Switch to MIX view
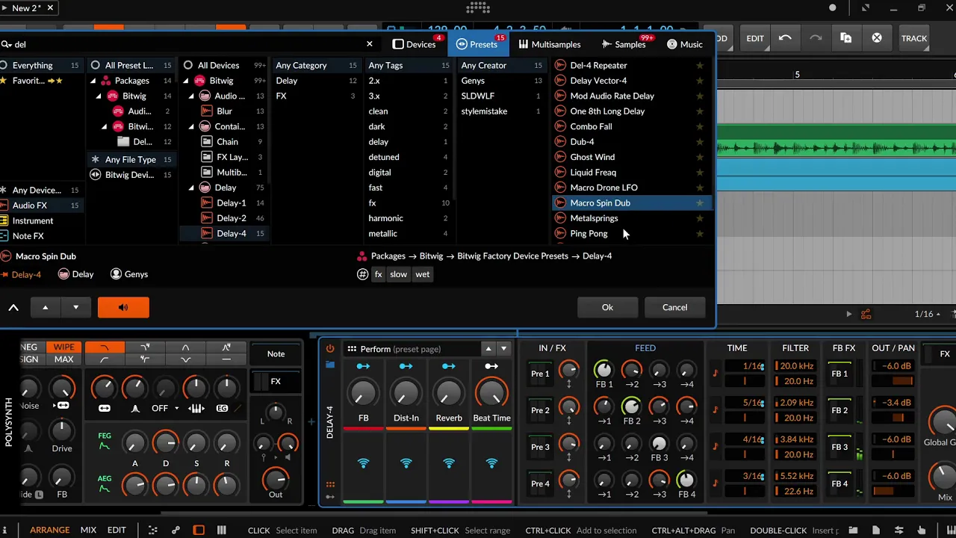The height and width of the screenshot is (538, 956). [x=88, y=530]
